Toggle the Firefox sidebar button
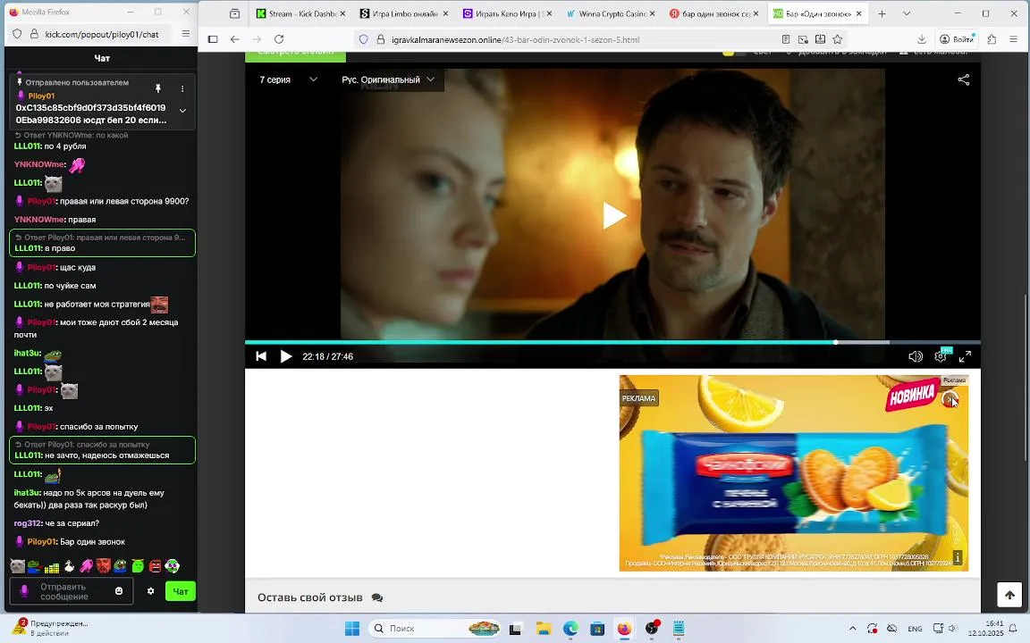The image size is (1030, 643). click(x=213, y=39)
